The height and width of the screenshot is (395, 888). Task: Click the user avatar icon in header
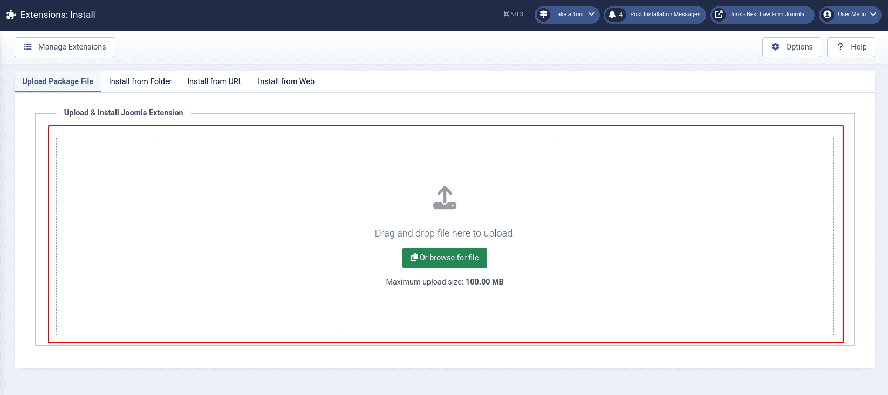pyautogui.click(x=828, y=15)
